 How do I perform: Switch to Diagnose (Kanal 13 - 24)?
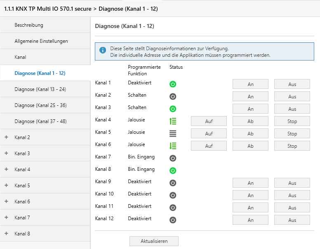(x=40, y=89)
